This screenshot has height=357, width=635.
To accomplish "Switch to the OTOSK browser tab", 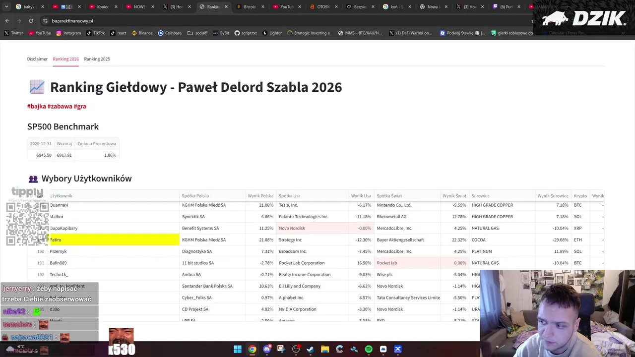I will [x=323, y=7].
